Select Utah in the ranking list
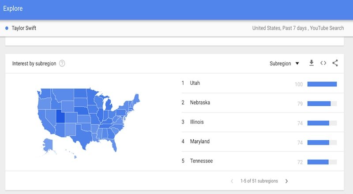 (x=195, y=83)
